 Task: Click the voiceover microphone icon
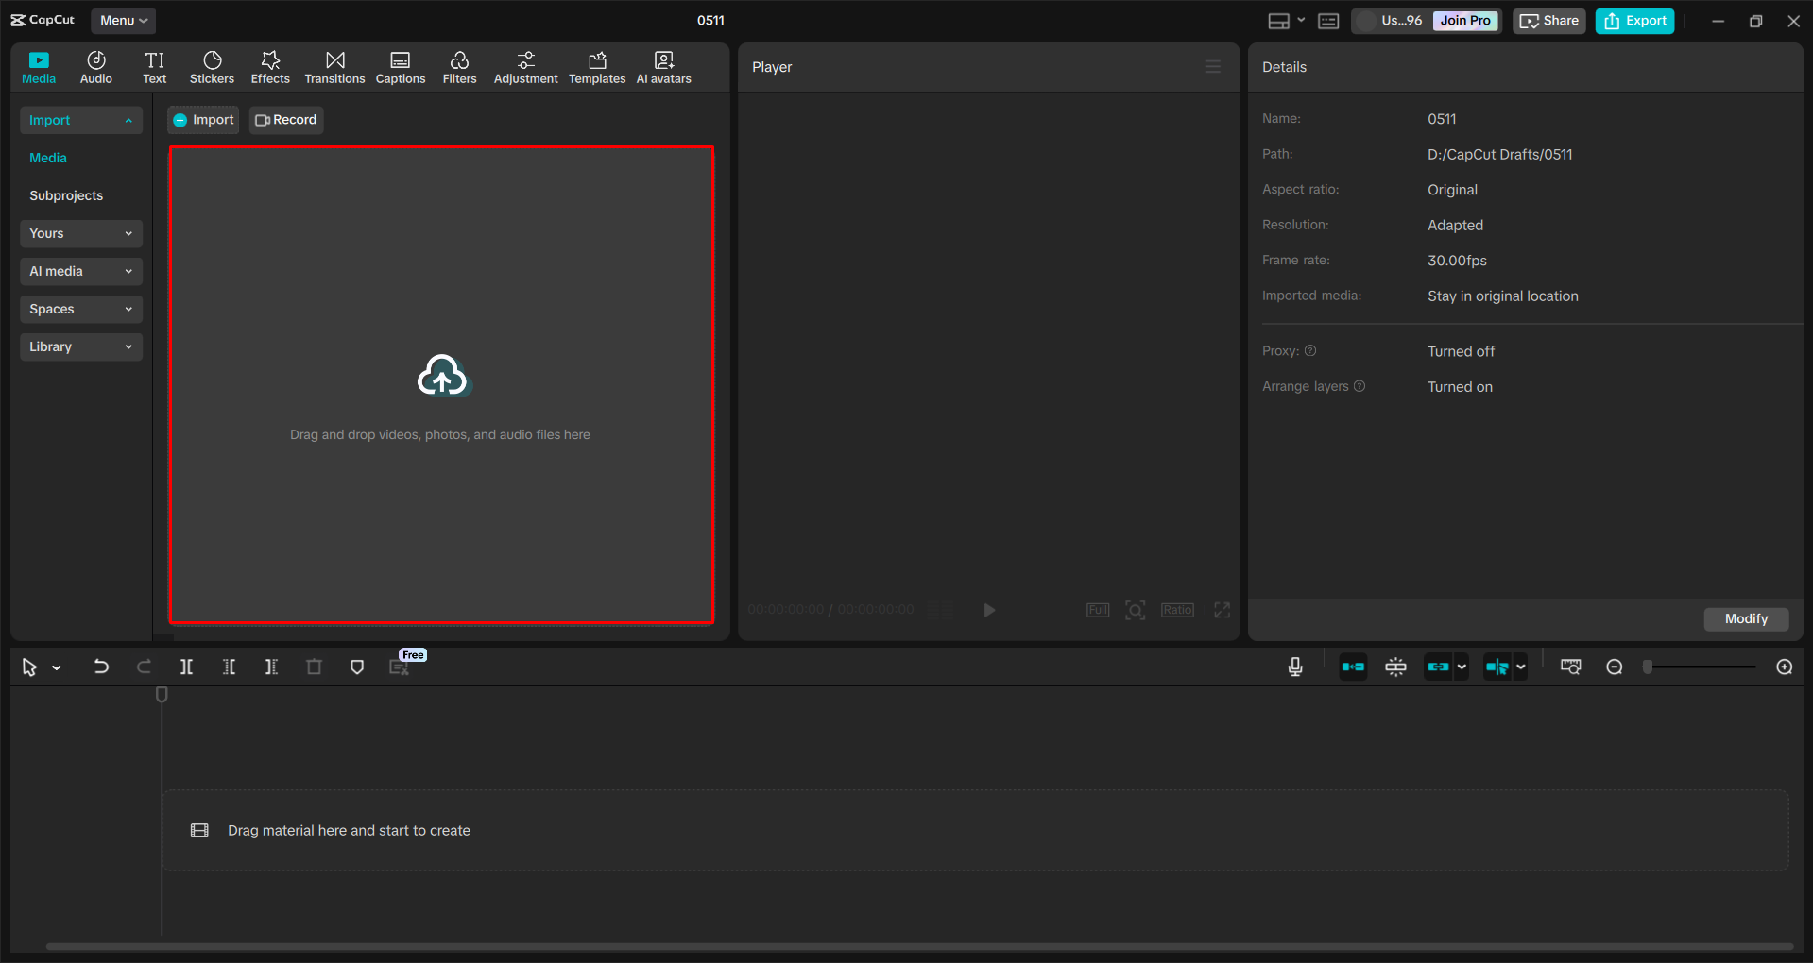coord(1294,667)
